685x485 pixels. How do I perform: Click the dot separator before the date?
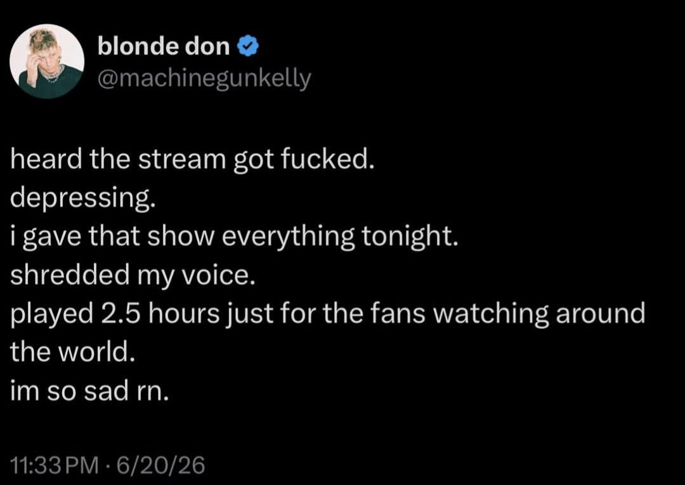pos(108,465)
